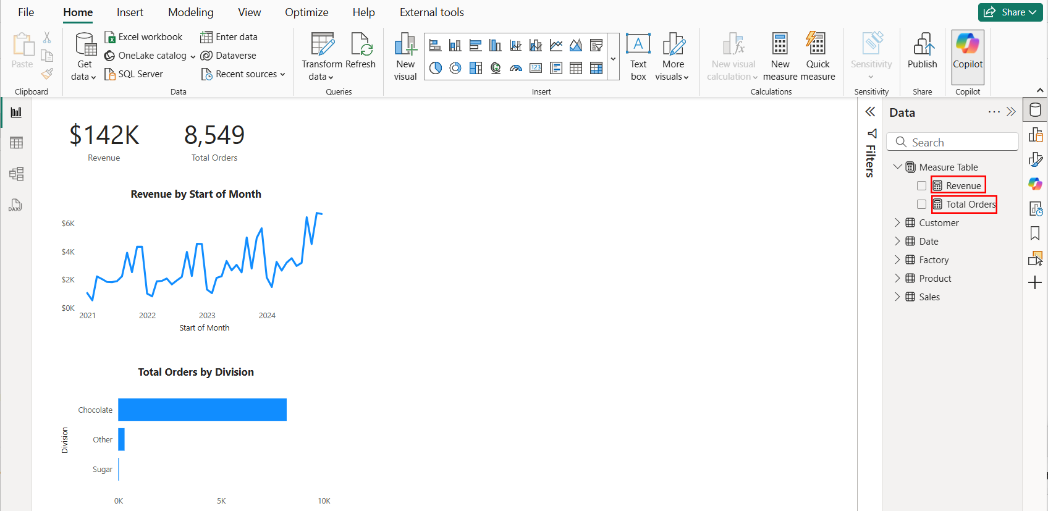Switch to the View ribbon tab
Viewport: 1048px width, 511px height.
[x=250, y=12]
